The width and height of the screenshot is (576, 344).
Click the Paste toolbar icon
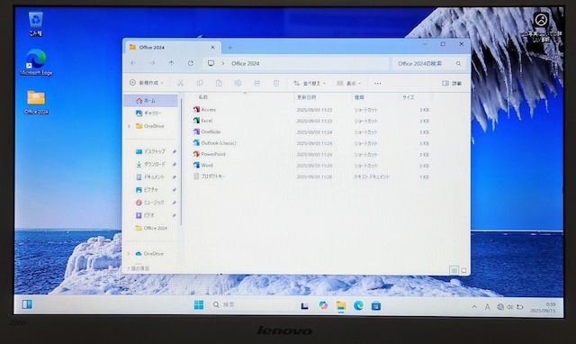(219, 83)
